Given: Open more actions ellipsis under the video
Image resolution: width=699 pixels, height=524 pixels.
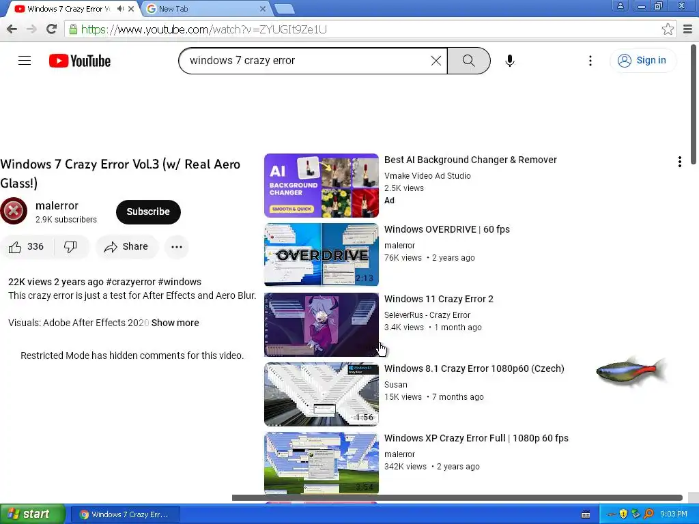Looking at the screenshot, I should point(177,247).
